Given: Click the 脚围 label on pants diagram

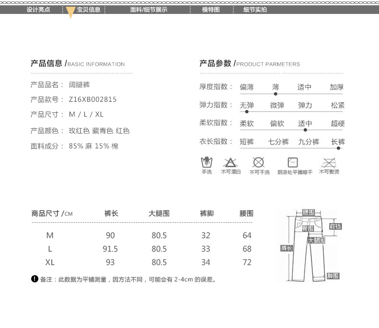Looking at the screenshot, I should click(x=333, y=276).
